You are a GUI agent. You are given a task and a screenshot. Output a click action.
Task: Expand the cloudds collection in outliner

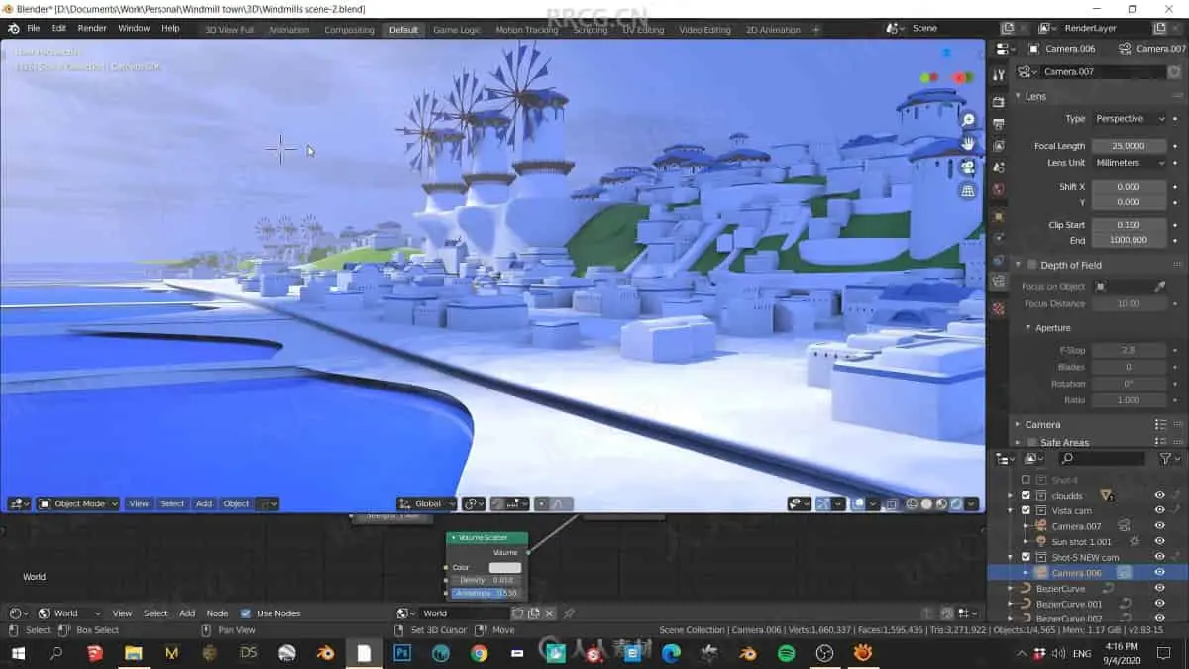click(1011, 495)
